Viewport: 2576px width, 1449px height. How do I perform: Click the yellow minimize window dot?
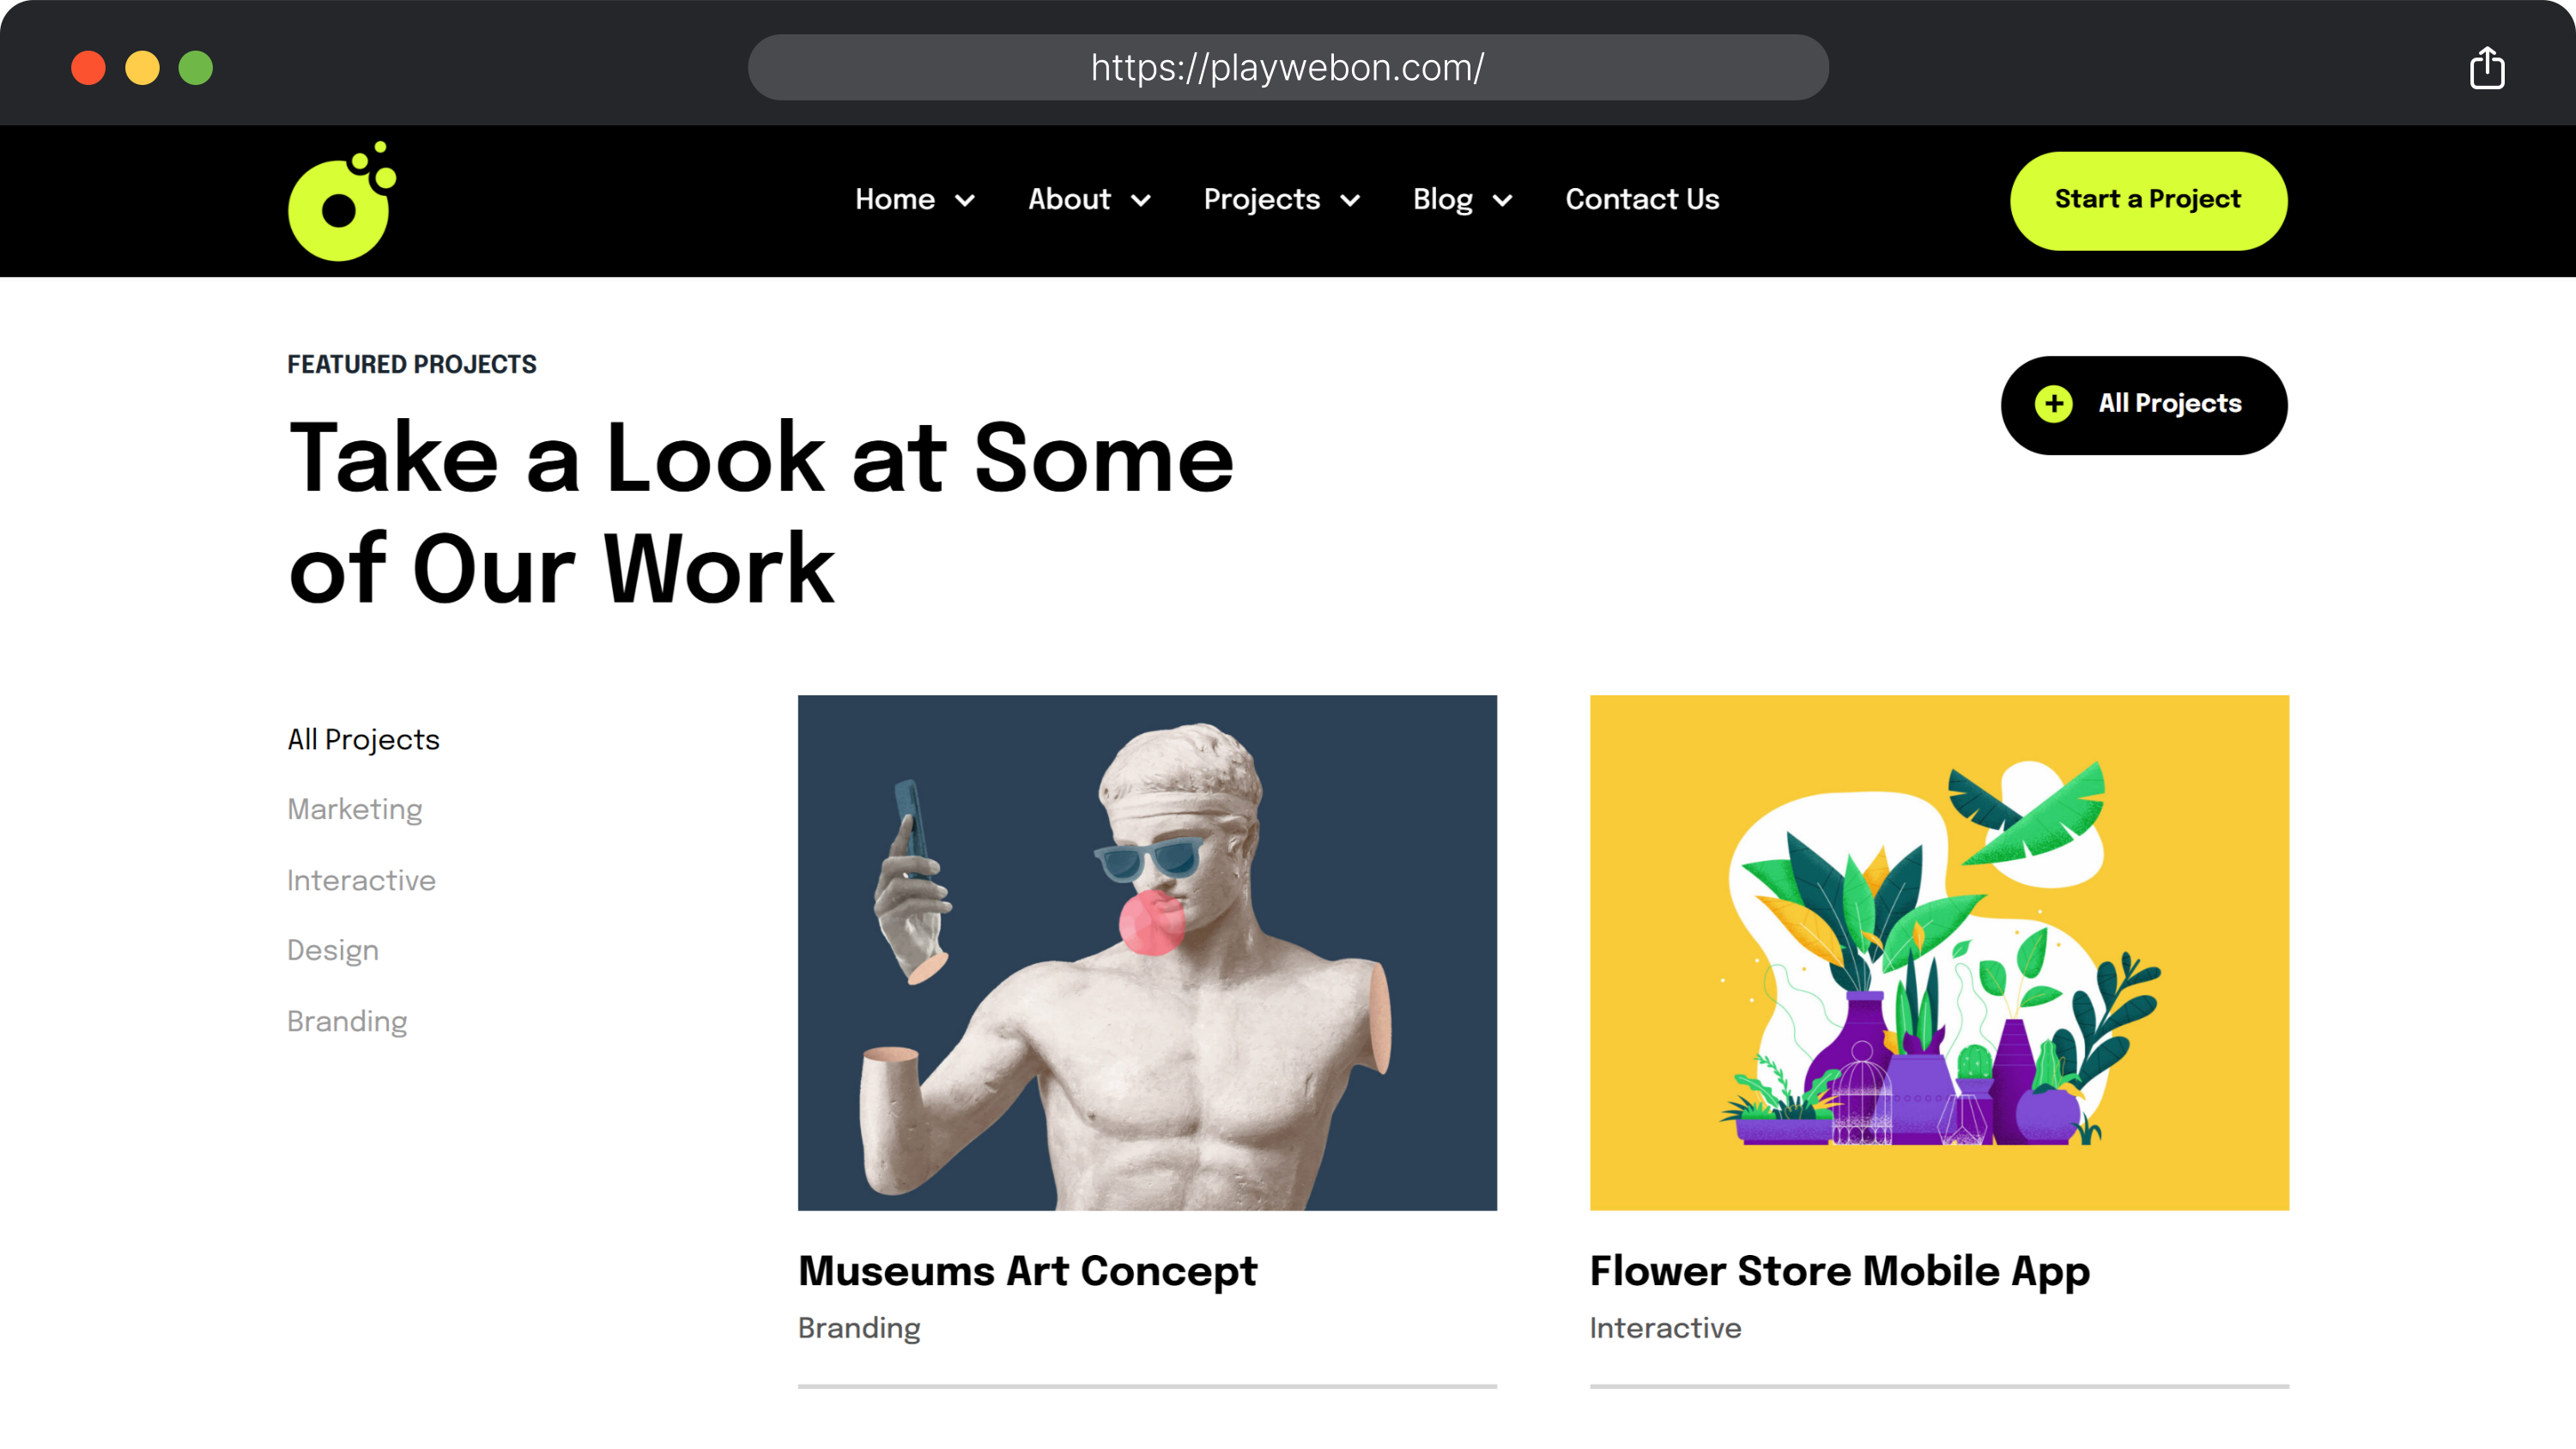pyautogui.click(x=142, y=68)
